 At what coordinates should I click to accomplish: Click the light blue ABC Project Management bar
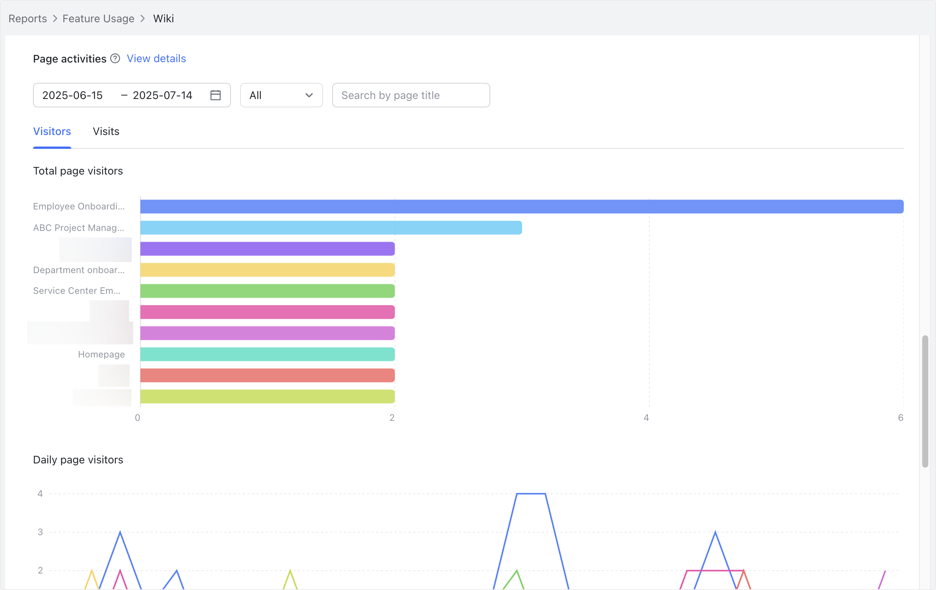pyautogui.click(x=331, y=228)
